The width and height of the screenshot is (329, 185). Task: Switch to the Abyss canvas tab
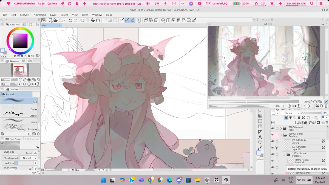click(x=51, y=25)
